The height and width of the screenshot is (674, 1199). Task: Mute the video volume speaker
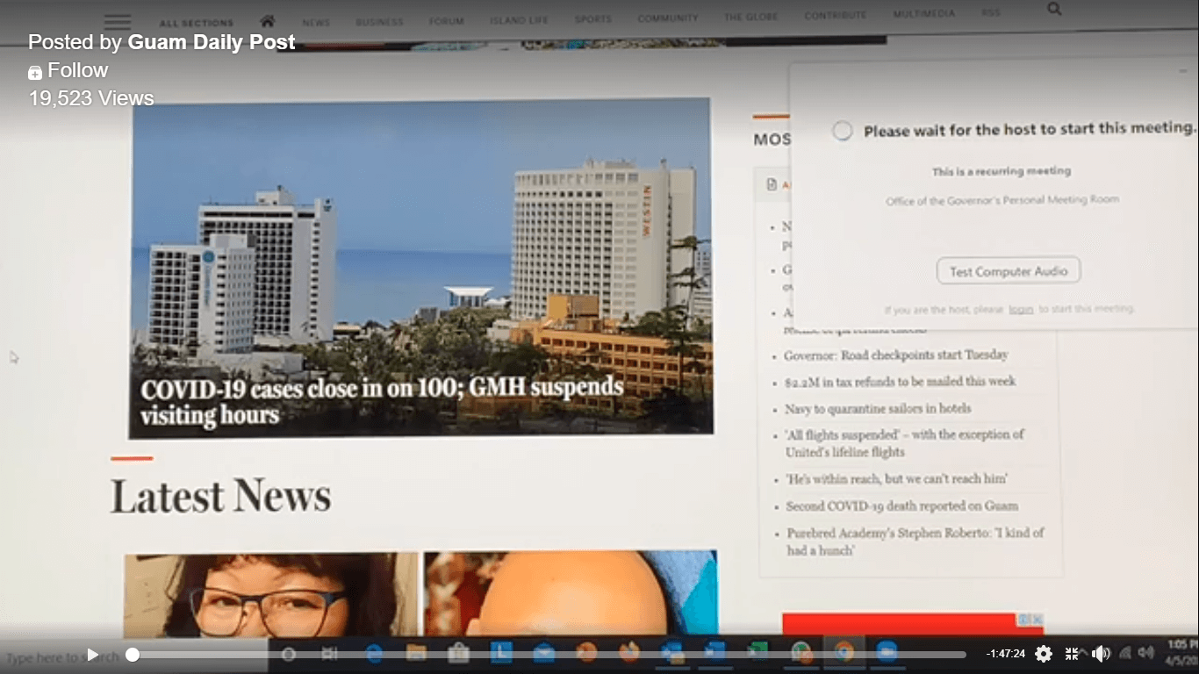tap(1100, 654)
